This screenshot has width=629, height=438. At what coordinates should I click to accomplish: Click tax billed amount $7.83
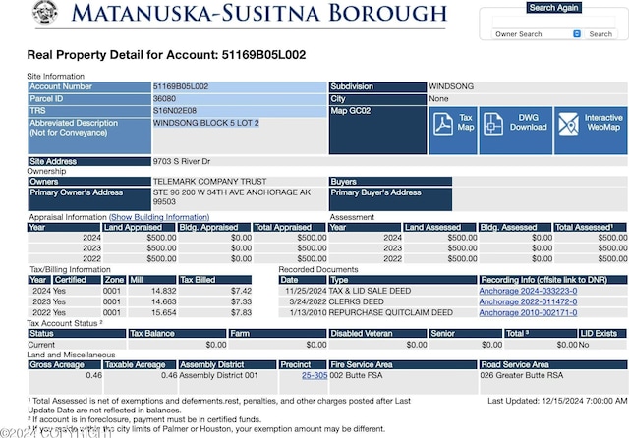tap(241, 312)
